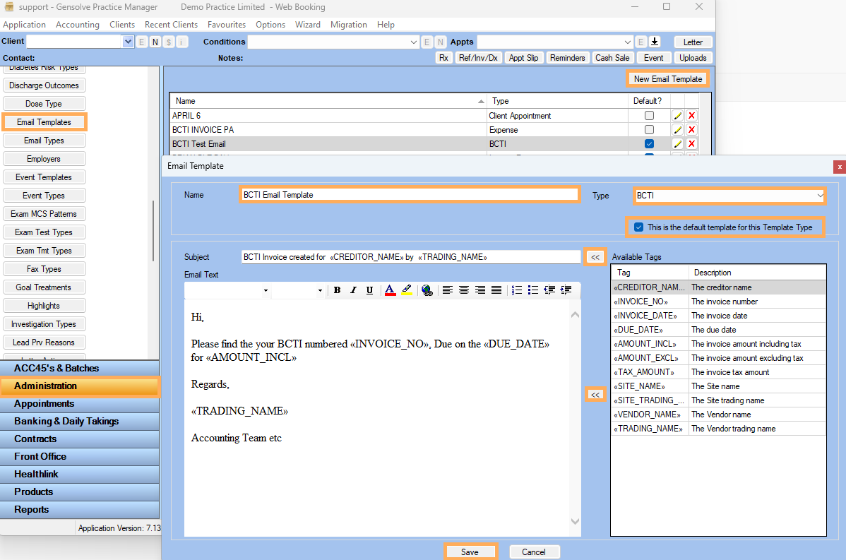Apply italic formatting in the email editor
Viewport: 846px width, 560px height.
(x=353, y=290)
